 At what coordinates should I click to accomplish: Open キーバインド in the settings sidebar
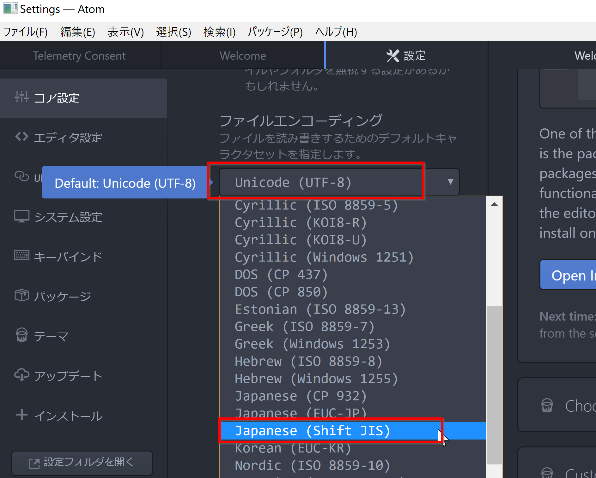pyautogui.click(x=83, y=257)
